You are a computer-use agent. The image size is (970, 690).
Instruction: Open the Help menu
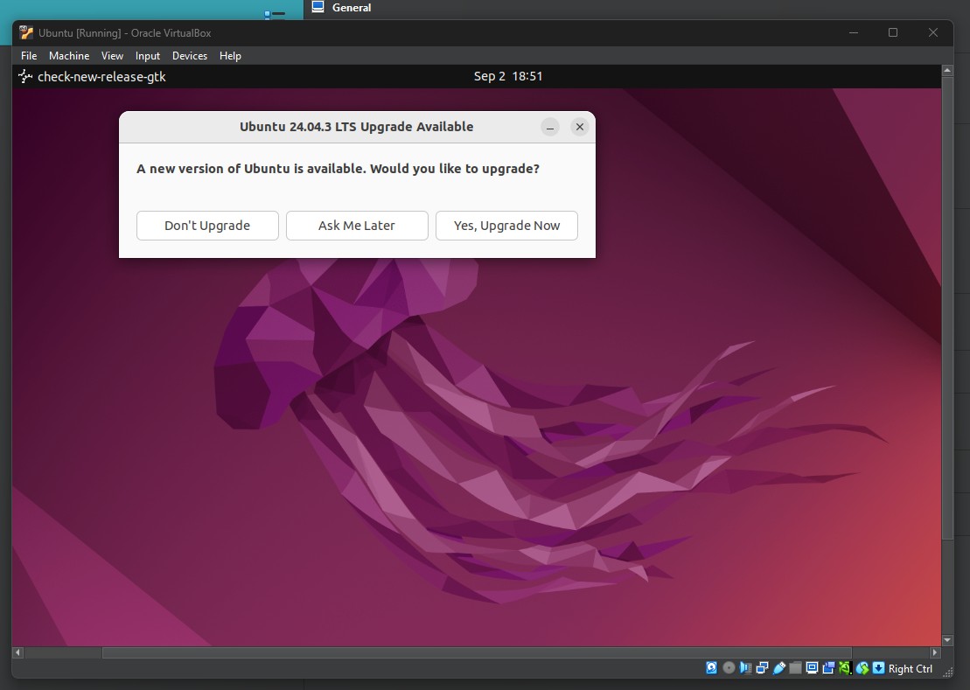coord(230,55)
